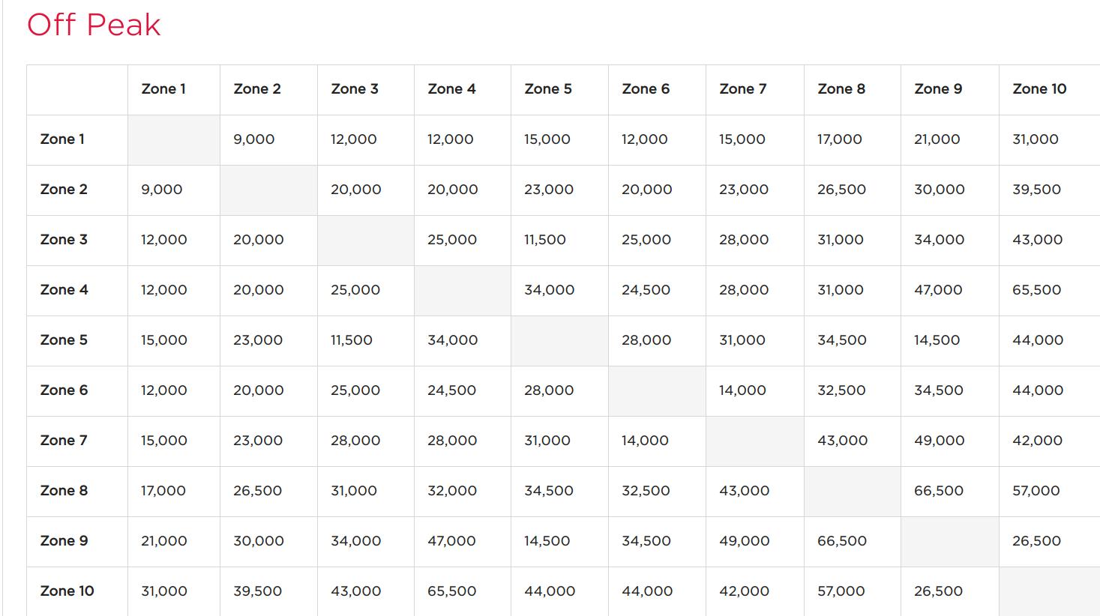Image resolution: width=1100 pixels, height=616 pixels.
Task: Select the Zone 3 row label
Action: (x=64, y=240)
